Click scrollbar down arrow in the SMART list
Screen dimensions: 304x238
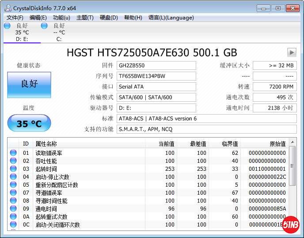coord(292,226)
